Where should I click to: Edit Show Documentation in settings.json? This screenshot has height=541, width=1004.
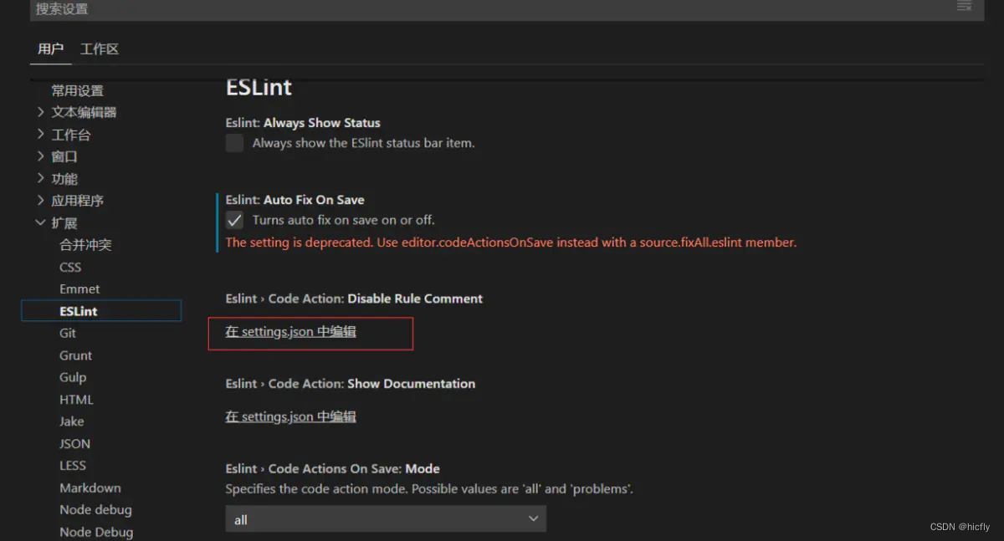[291, 416]
